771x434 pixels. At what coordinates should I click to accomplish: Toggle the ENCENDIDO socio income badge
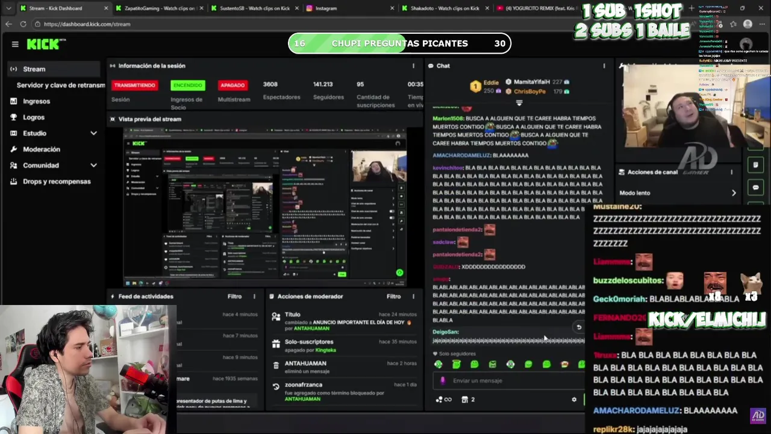188,85
